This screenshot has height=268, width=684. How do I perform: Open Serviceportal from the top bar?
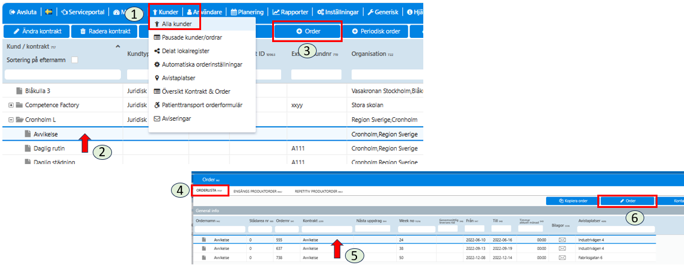[x=82, y=12]
